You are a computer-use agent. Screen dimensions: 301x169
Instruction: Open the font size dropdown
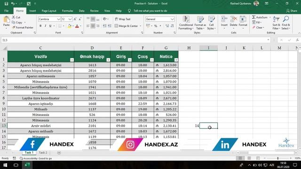coord(70,19)
